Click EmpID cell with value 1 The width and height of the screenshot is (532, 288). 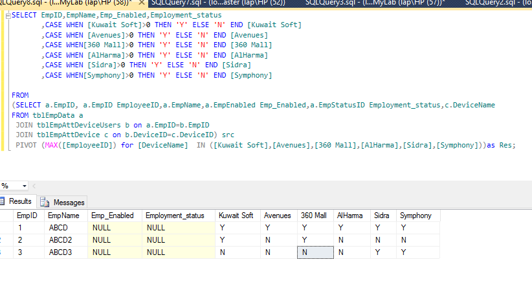pos(28,228)
